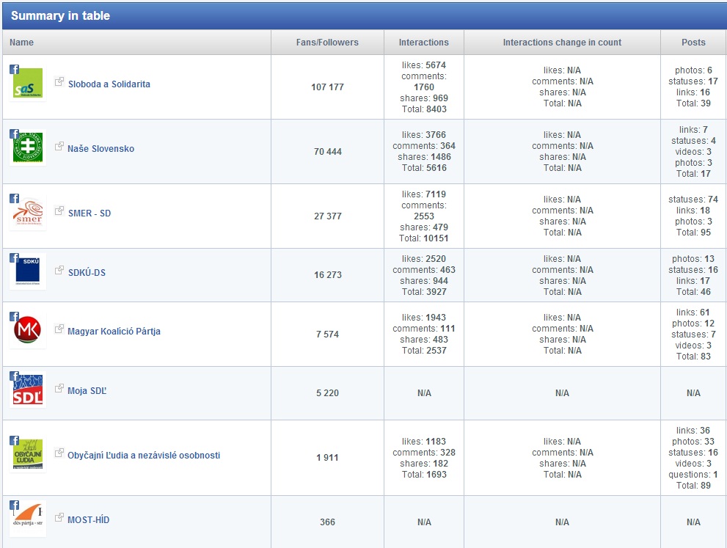
Task: Select questions: 1 in Obyčajní Ľudia posts
Action: tap(693, 475)
